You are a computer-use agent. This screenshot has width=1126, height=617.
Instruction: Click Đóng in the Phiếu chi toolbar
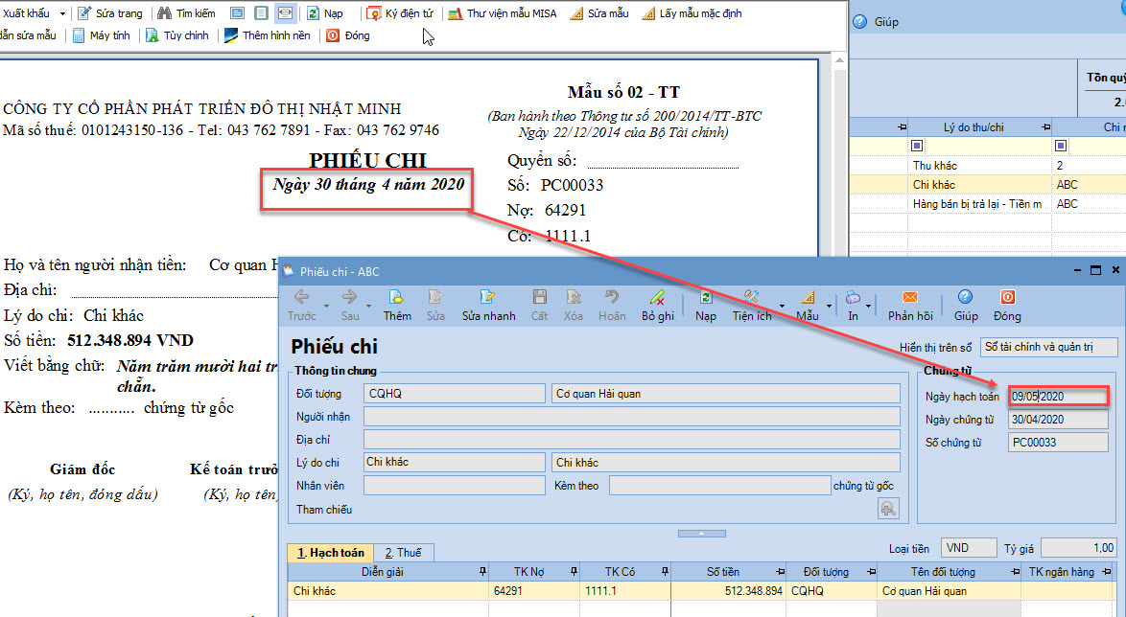[x=1007, y=305]
